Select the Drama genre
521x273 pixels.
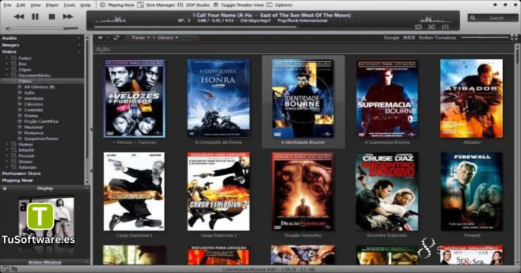[31, 116]
